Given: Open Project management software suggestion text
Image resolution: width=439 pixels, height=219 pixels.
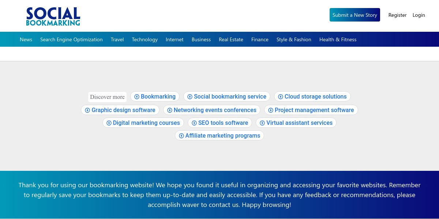Looking at the screenshot, I should pos(314,110).
